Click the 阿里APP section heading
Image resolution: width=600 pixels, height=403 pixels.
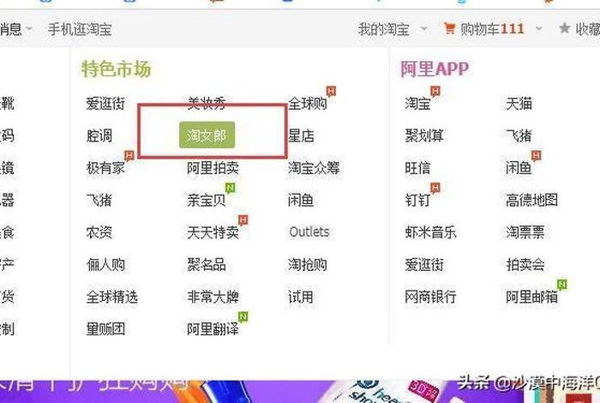(435, 69)
